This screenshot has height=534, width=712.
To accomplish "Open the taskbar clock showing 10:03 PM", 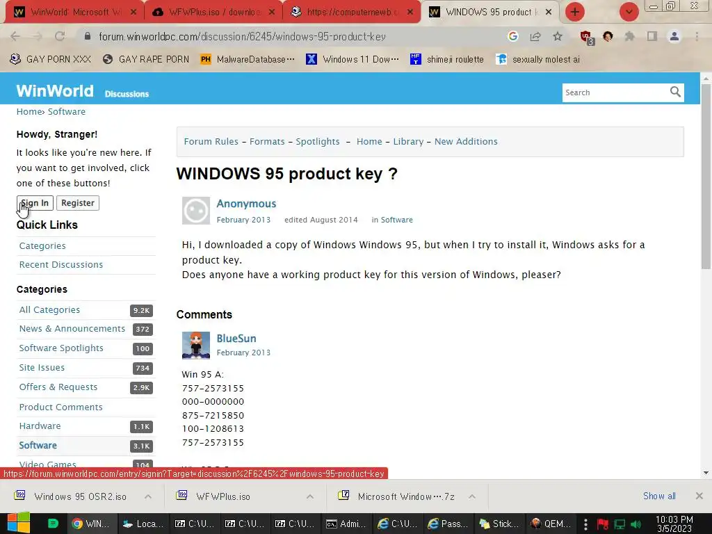I will 674,524.
